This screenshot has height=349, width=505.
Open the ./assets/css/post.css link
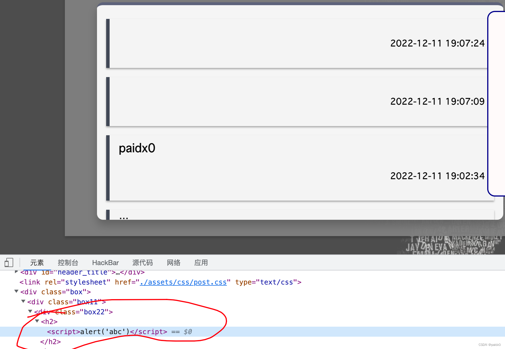point(183,282)
